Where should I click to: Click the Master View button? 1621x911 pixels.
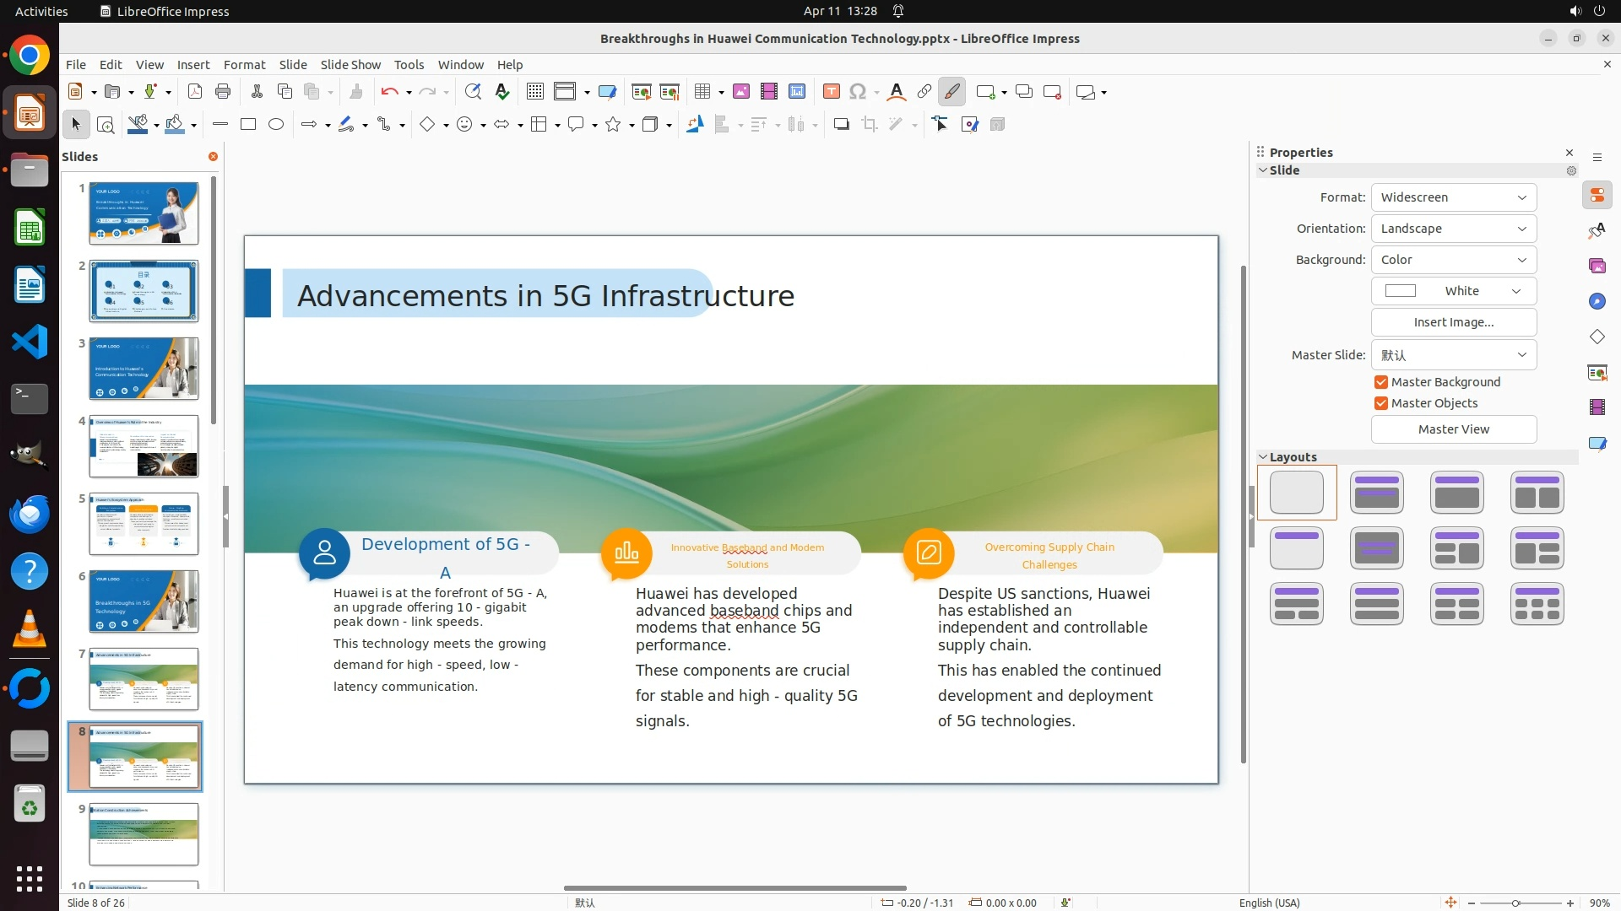pos(1453,429)
